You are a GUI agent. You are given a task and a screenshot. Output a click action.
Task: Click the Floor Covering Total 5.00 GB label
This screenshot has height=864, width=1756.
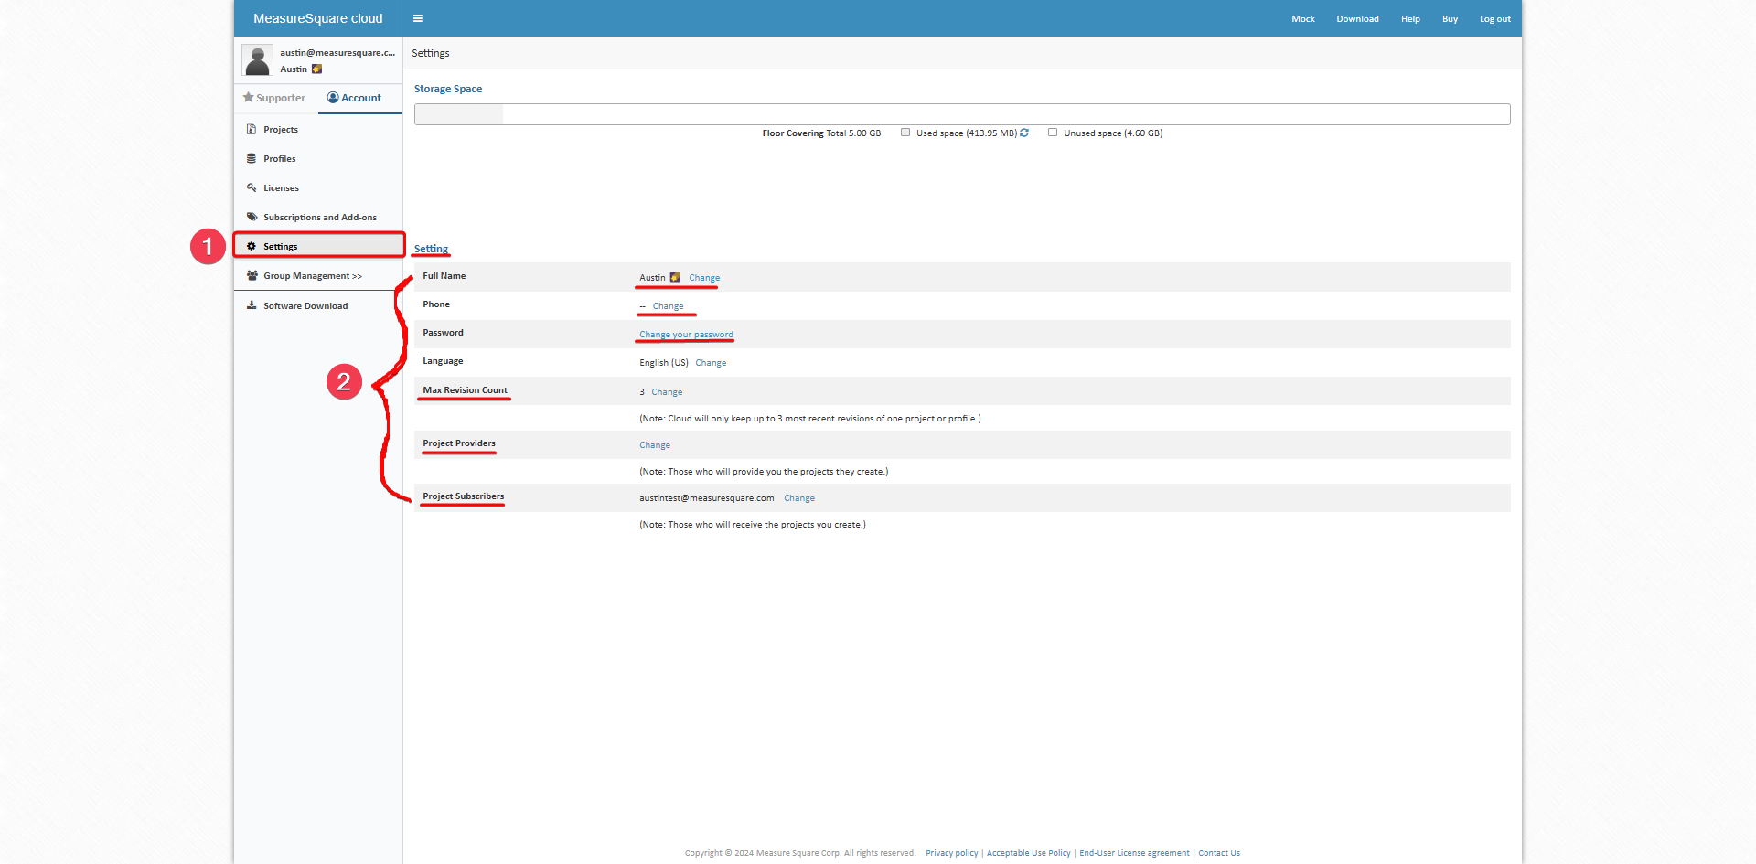[x=821, y=133]
